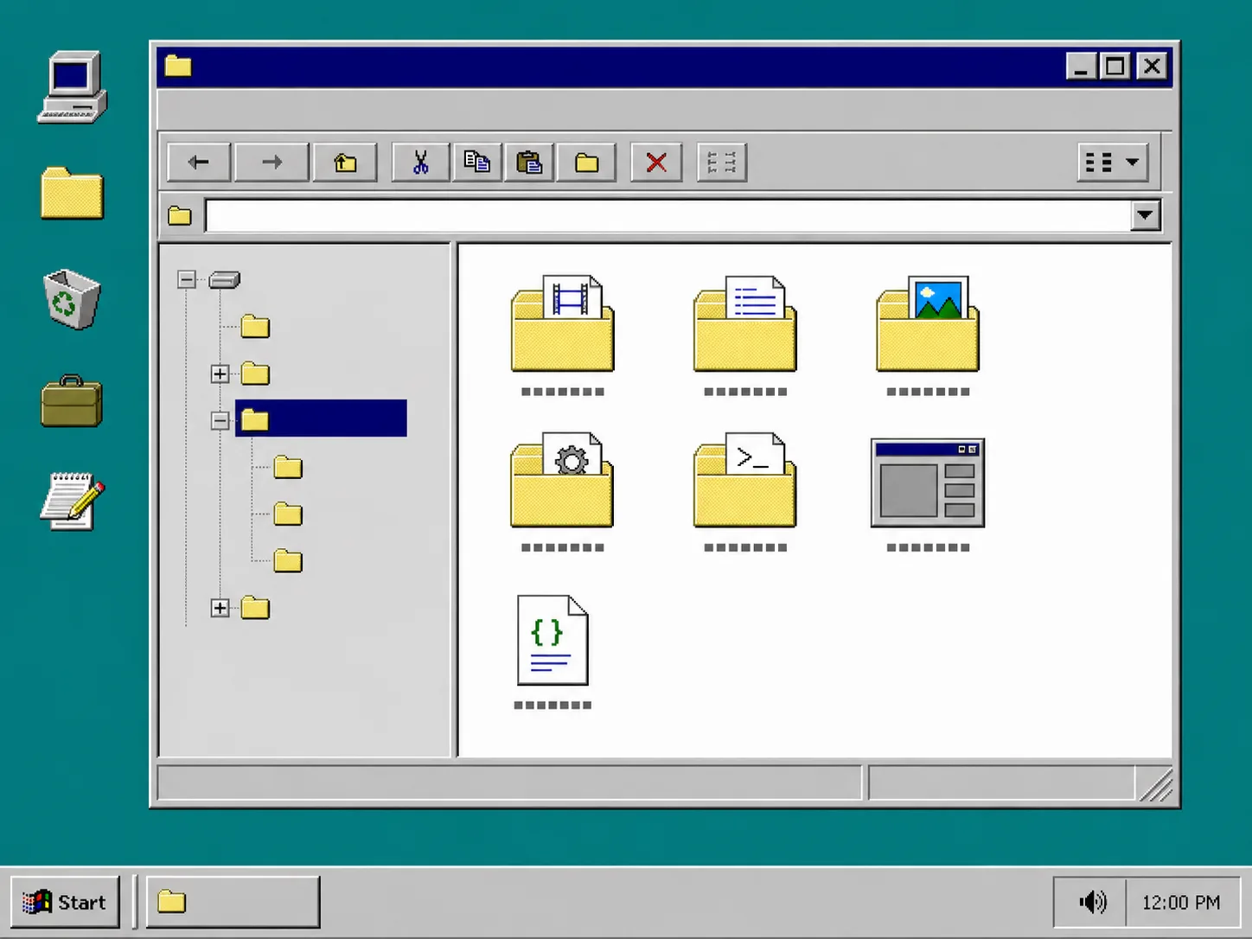Select the drive icon in tree

[x=225, y=280]
